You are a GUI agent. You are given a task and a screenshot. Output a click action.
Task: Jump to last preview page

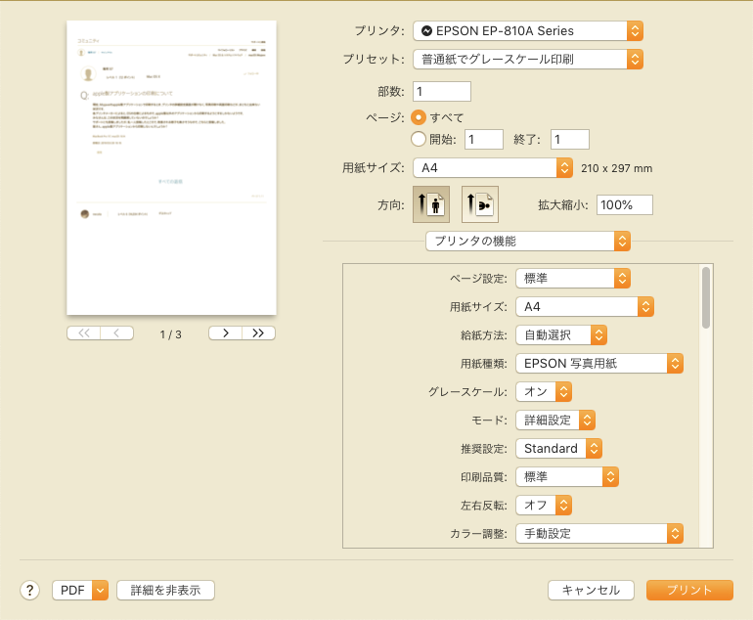[x=258, y=333]
